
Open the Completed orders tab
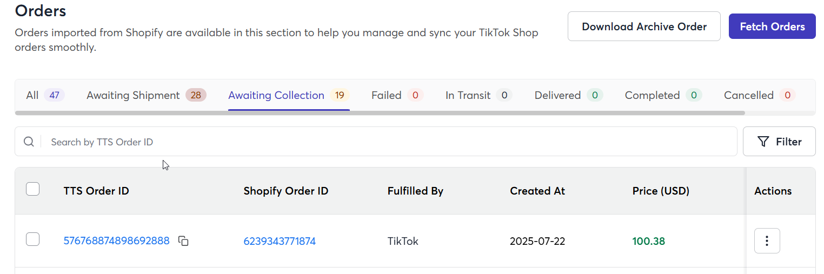pos(663,95)
